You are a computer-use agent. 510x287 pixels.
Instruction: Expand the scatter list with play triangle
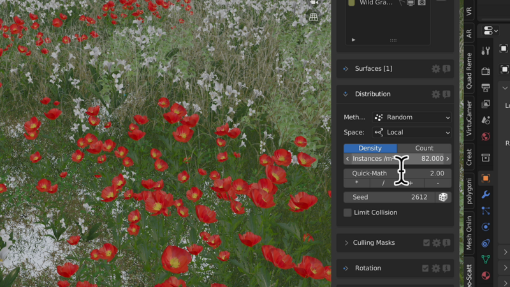354,40
